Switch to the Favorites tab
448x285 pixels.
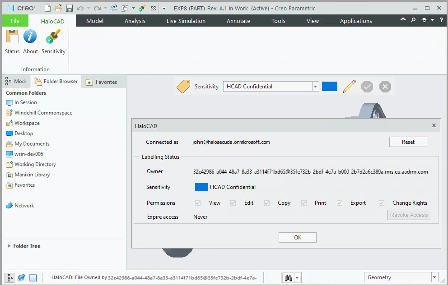[x=103, y=81]
